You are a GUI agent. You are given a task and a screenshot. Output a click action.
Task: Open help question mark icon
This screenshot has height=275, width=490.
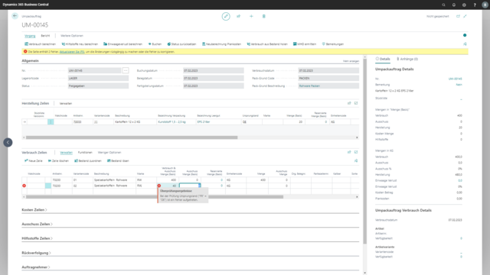click(475, 5)
